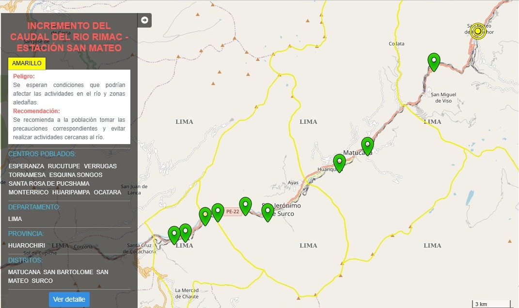Select the green marker at Huariquiña
The width and height of the screenshot is (519, 308).
pyautogui.click(x=339, y=163)
